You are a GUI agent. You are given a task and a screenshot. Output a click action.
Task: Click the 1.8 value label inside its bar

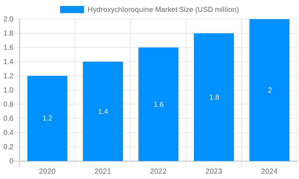[x=214, y=97]
